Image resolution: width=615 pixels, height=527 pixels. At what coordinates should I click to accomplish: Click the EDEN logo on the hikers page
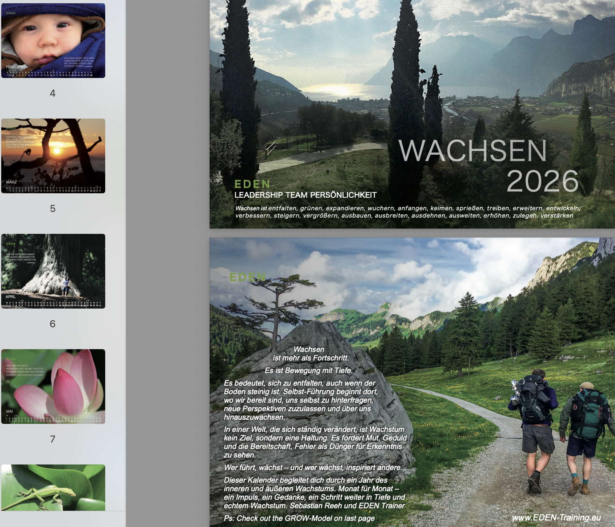pos(247,277)
